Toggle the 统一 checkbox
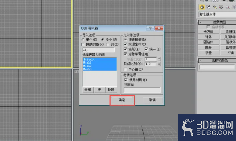The image size is (236, 141). click(146, 49)
